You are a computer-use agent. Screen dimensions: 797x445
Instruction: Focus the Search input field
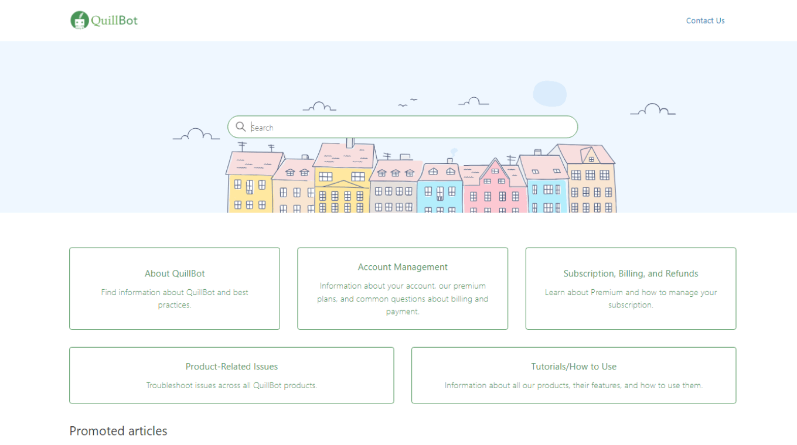[403, 127]
